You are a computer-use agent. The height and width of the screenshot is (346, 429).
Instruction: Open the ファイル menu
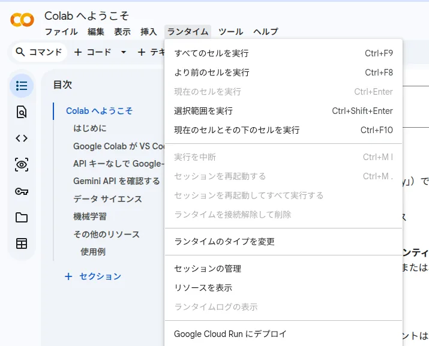click(x=61, y=31)
